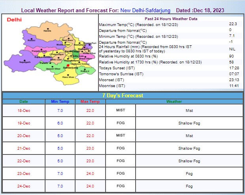245x195 pixels.
Task: Click the 'Weather' column header
Action: (174, 102)
